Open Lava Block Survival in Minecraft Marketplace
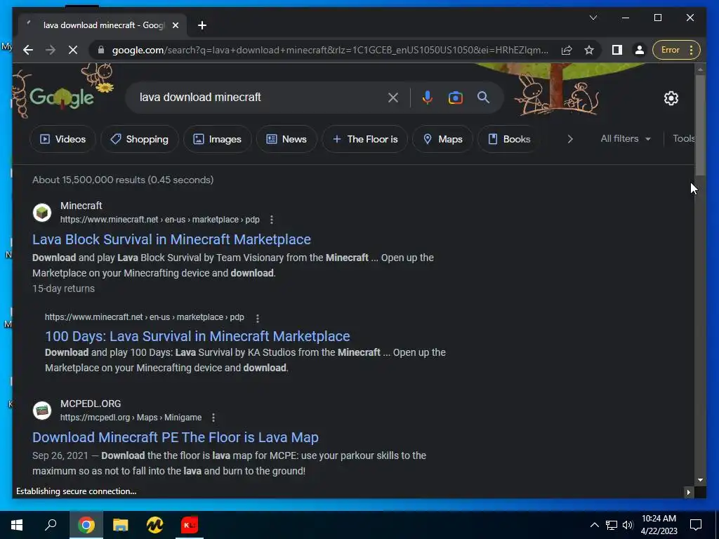The image size is (719, 539). point(171,239)
